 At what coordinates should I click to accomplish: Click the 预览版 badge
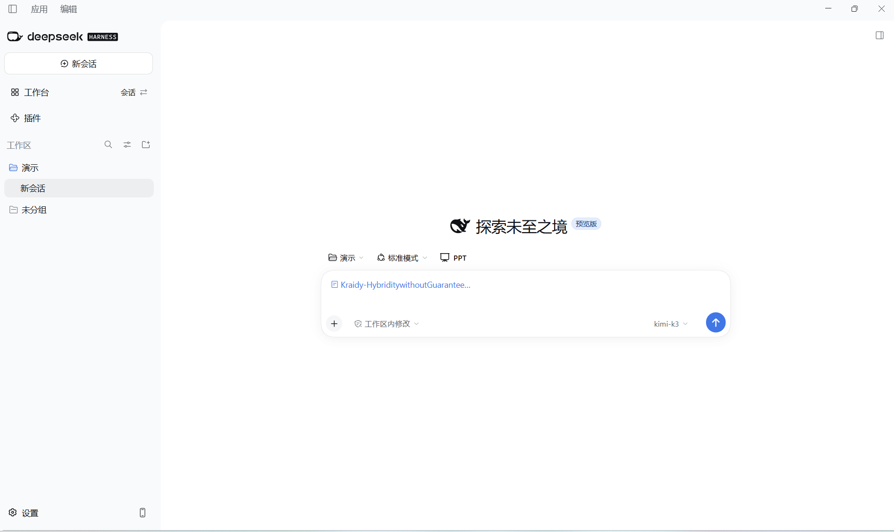coord(586,224)
